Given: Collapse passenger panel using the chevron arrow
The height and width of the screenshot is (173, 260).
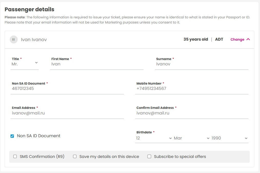Looking at the screenshot, I should tap(248, 39).
